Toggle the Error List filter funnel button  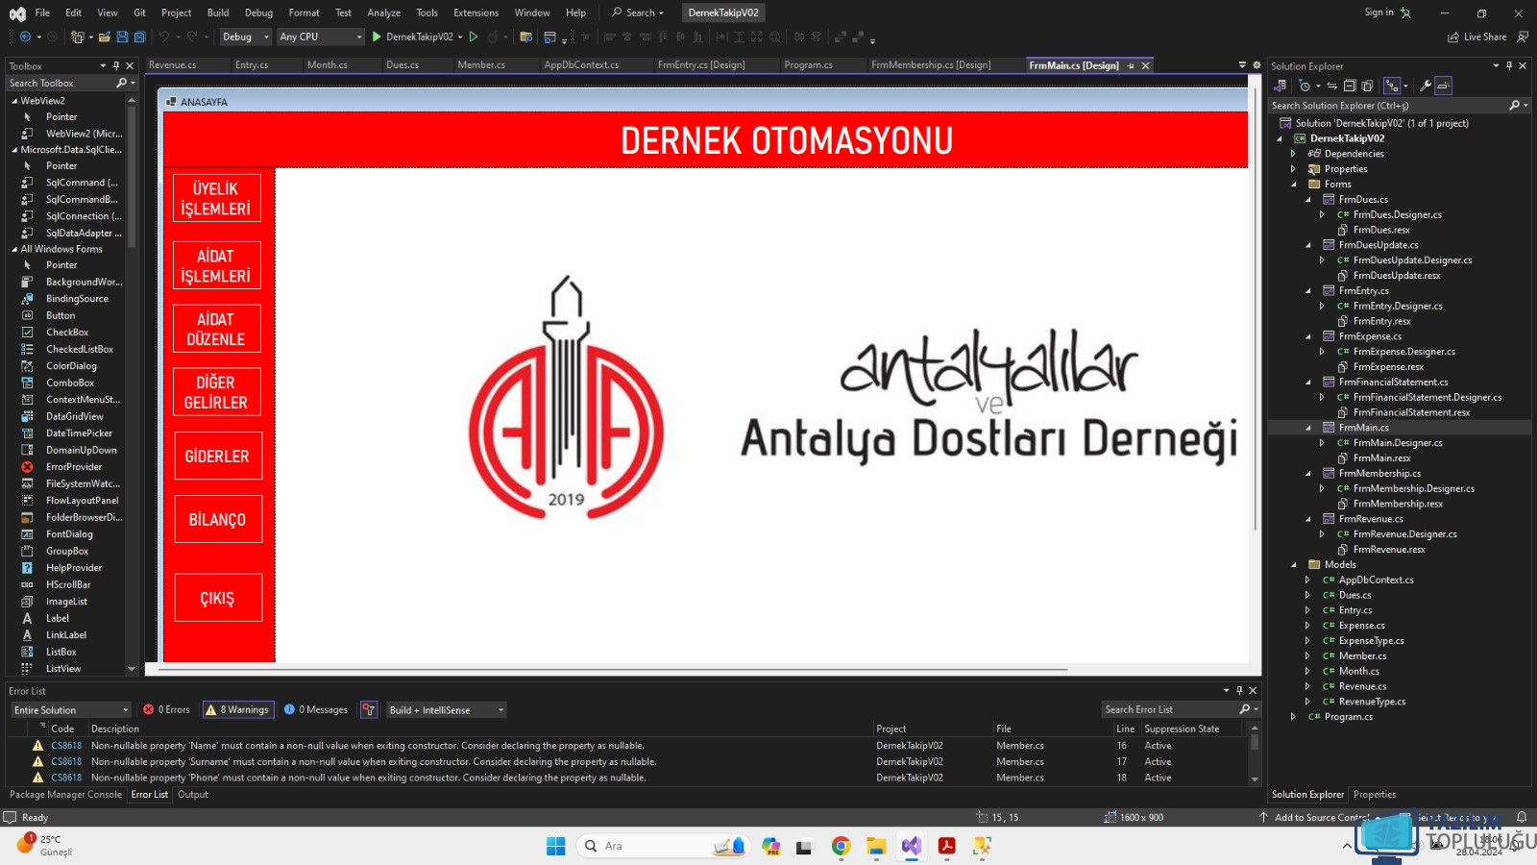(369, 709)
